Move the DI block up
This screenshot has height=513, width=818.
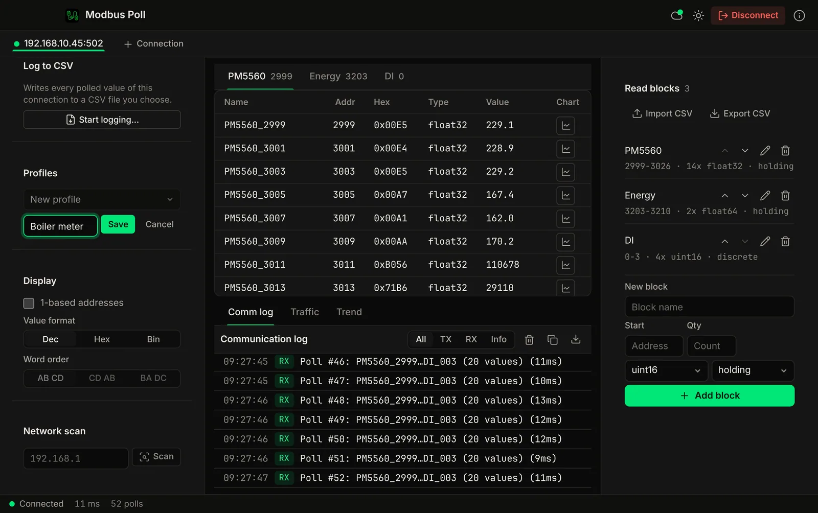coord(724,241)
